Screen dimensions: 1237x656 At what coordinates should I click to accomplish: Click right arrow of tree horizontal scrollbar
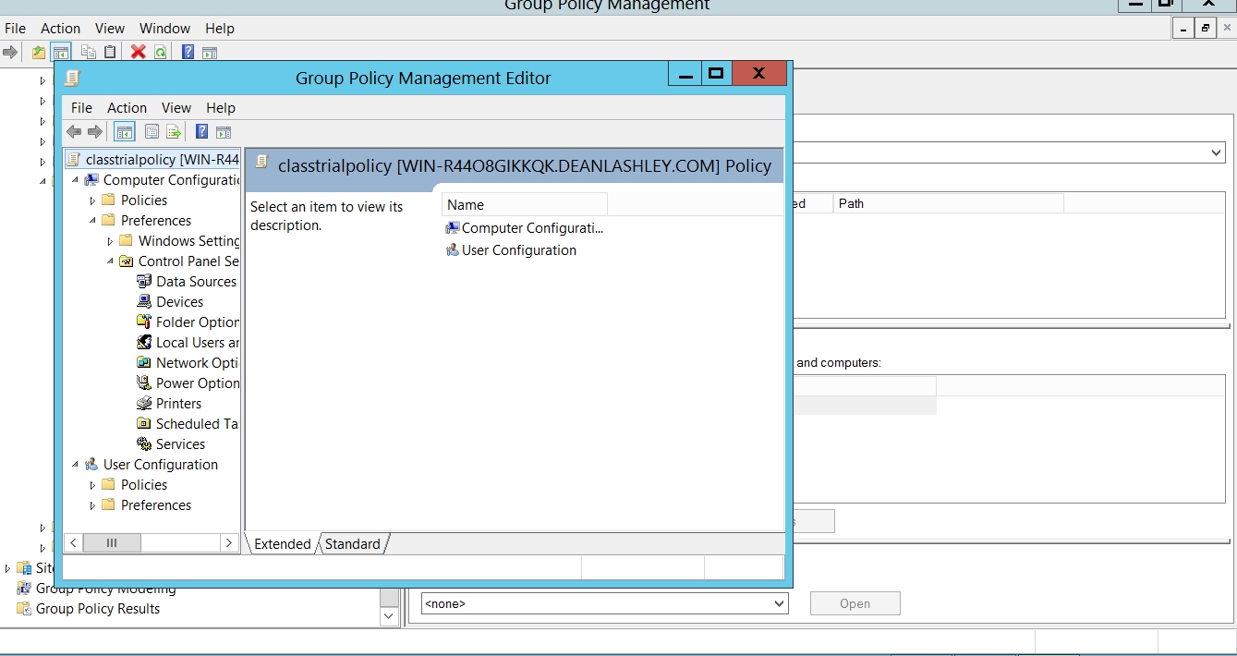coord(229,543)
